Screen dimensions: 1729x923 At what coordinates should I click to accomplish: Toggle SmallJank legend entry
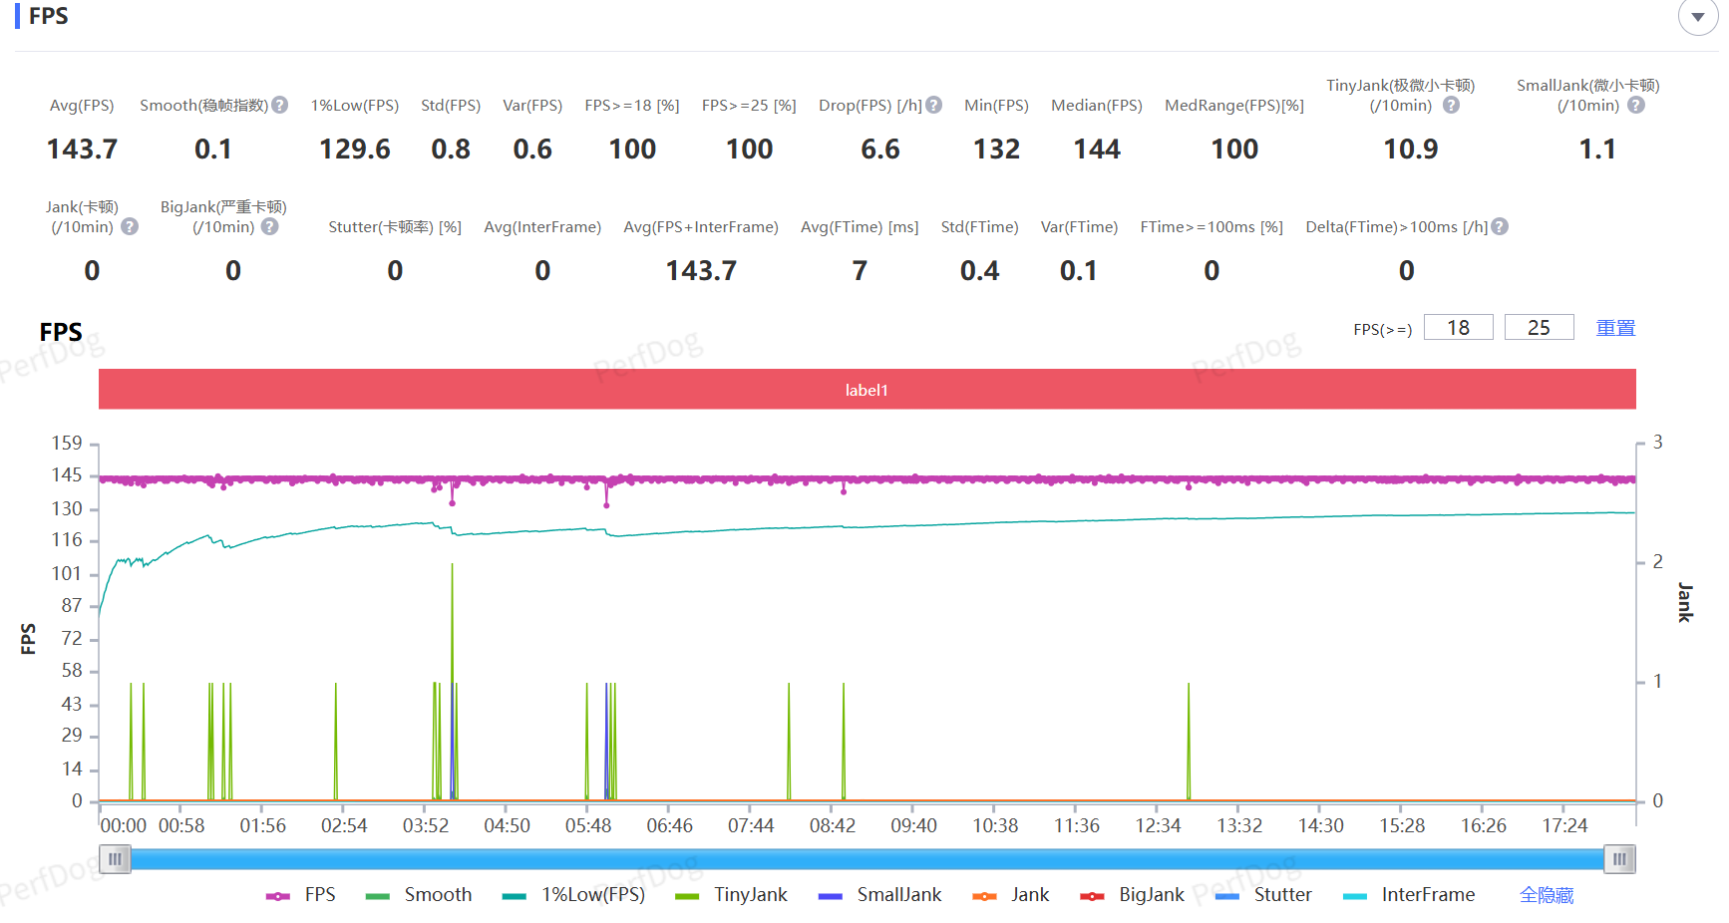tap(880, 895)
